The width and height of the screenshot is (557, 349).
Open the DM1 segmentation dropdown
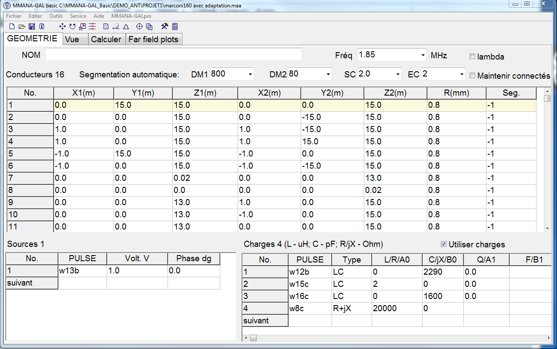coord(250,74)
